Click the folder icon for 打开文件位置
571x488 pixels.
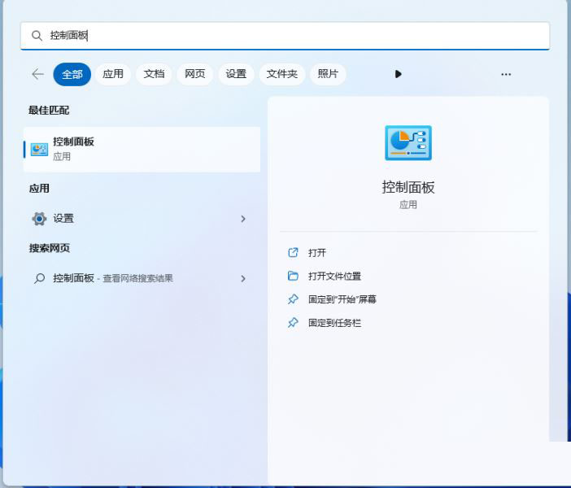pos(293,276)
